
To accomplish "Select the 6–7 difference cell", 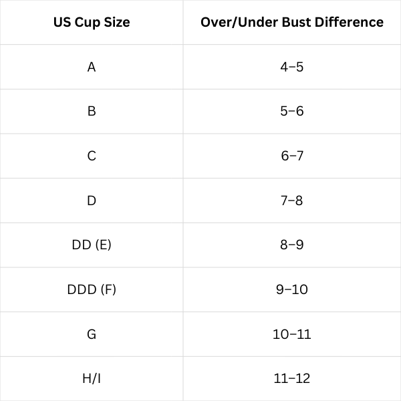I will [x=292, y=156].
